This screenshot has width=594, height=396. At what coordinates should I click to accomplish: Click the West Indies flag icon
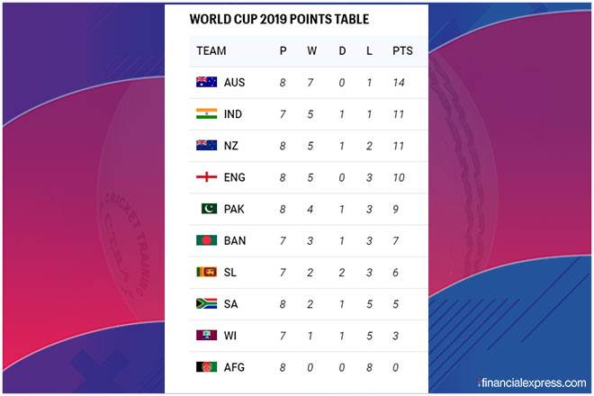click(x=207, y=336)
